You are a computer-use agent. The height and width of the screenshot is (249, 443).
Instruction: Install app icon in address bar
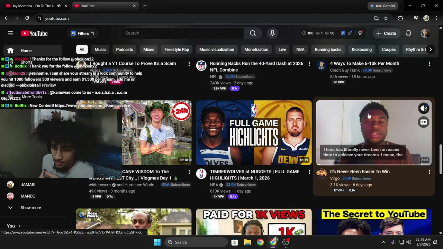(x=377, y=18)
